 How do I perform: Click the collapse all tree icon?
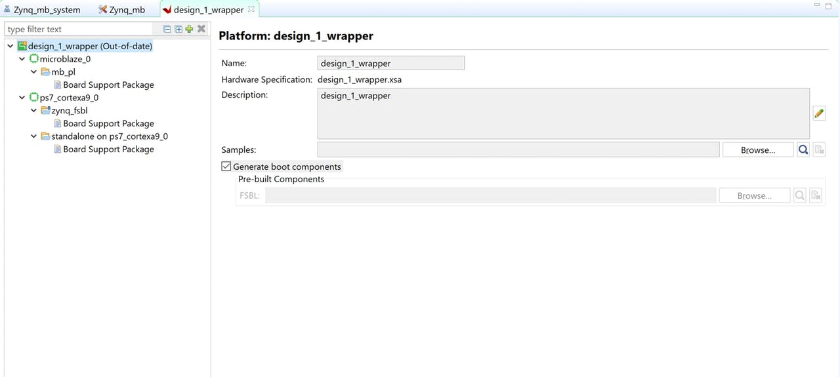pyautogui.click(x=167, y=29)
